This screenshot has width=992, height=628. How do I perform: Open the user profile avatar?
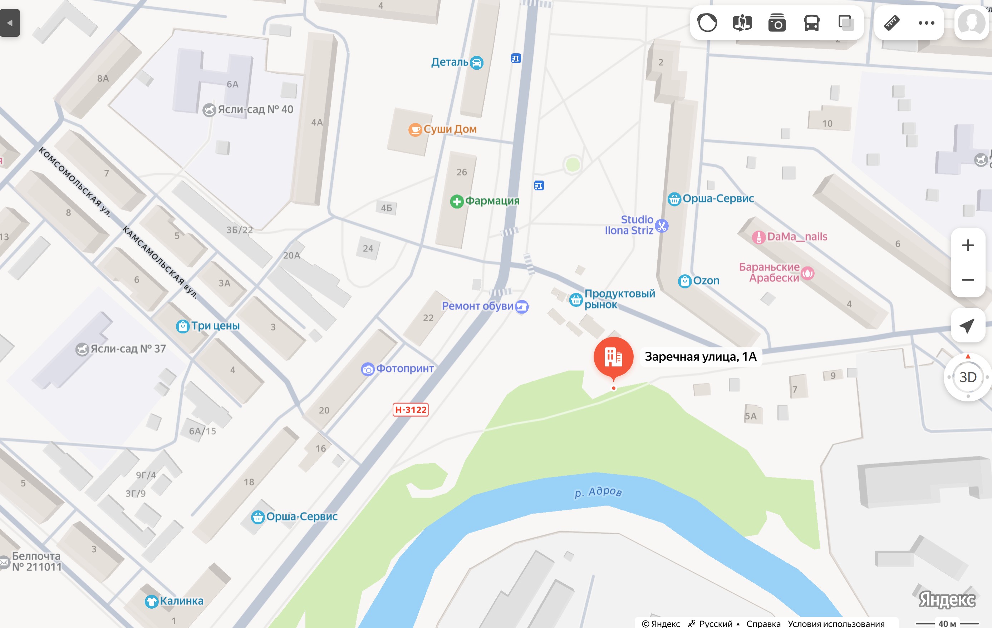[x=971, y=23]
